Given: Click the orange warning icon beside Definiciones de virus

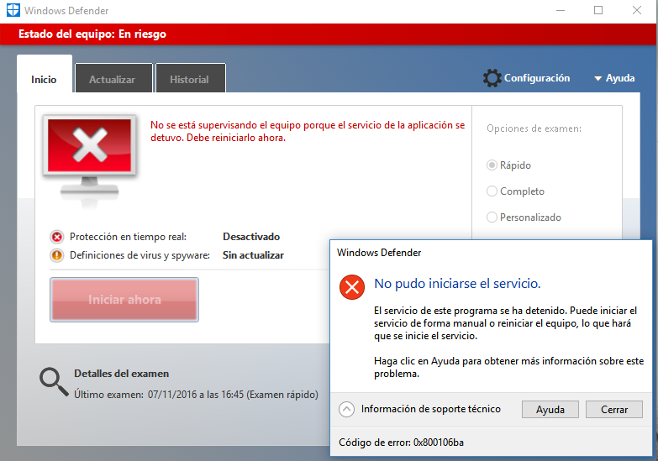Looking at the screenshot, I should (x=56, y=255).
